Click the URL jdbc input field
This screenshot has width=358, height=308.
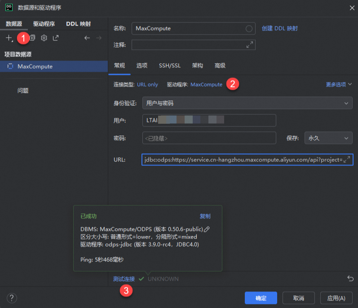tap(247, 160)
